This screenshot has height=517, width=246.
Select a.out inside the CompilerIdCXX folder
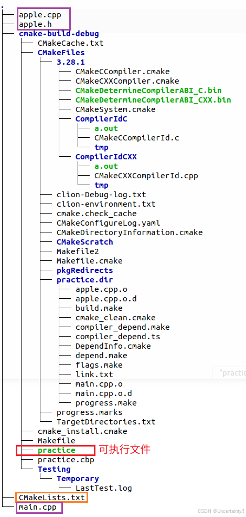pyautogui.click(x=106, y=166)
